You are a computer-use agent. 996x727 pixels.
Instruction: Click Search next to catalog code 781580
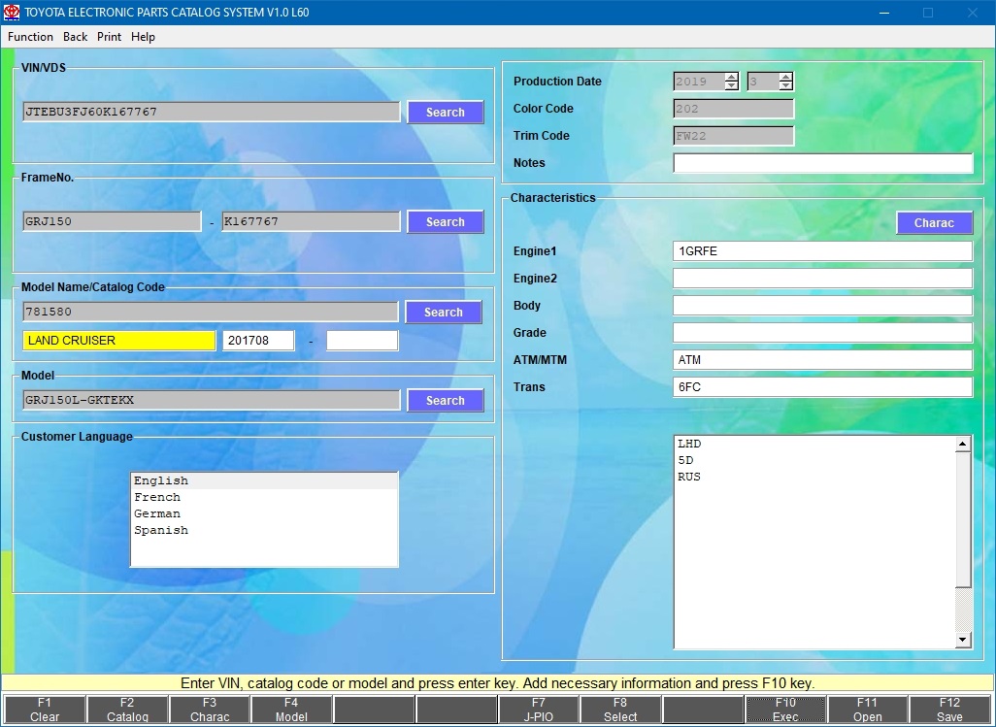(x=444, y=313)
